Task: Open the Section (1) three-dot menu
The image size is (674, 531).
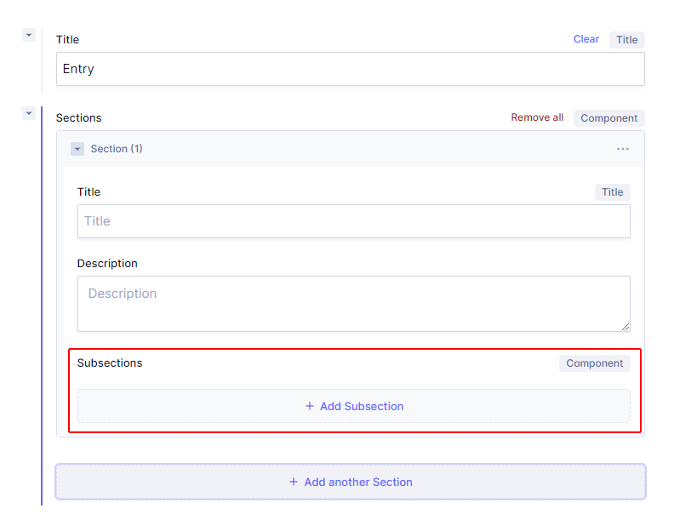Action: coord(623,149)
